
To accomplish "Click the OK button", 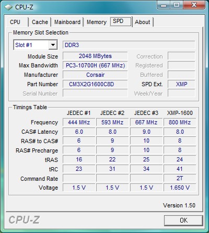I will click(x=183, y=220).
